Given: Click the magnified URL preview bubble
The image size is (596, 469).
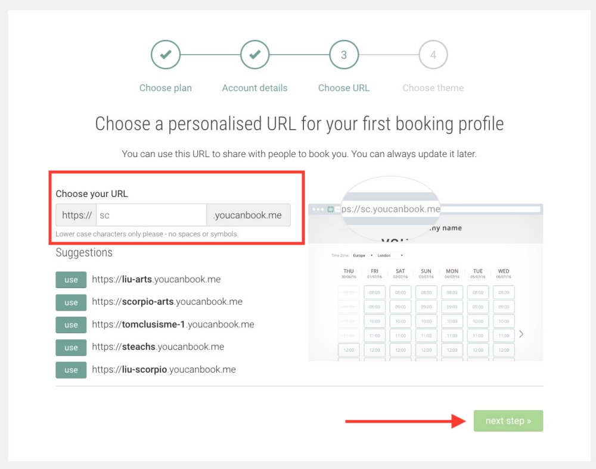Looking at the screenshot, I should click(x=390, y=208).
